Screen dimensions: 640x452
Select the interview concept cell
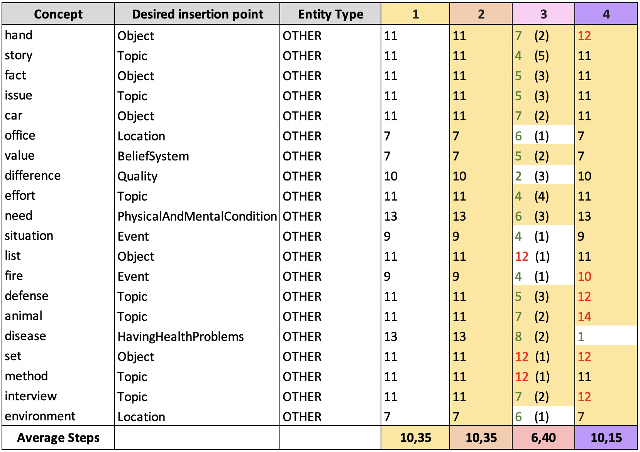point(31,396)
